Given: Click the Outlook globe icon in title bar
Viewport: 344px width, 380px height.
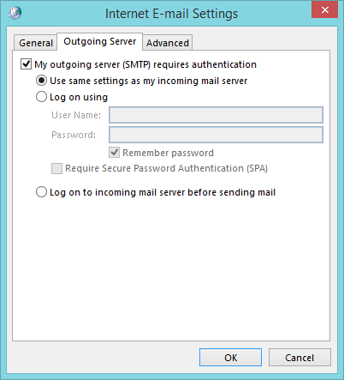Looking at the screenshot, I should 15,13.
